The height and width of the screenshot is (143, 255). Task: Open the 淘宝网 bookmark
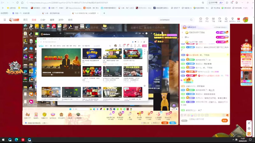pos(91,8)
